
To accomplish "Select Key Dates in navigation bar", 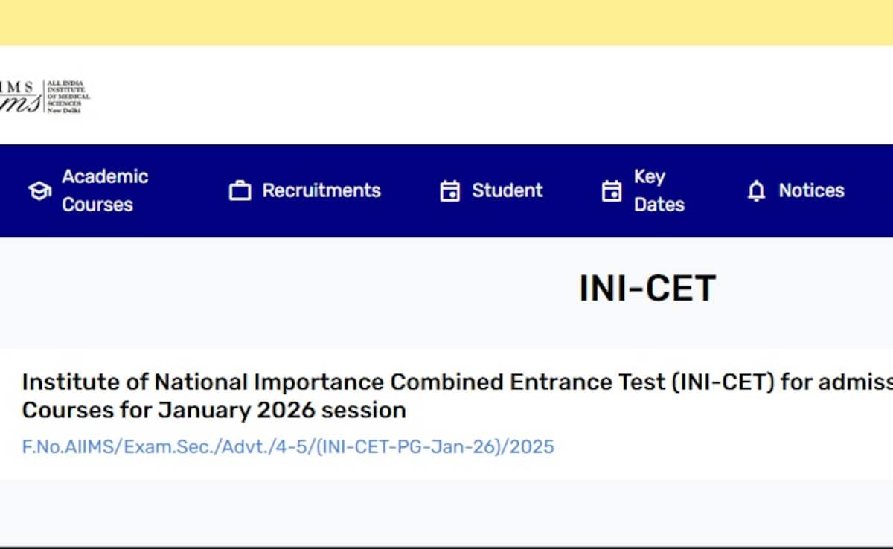I will 658,190.
